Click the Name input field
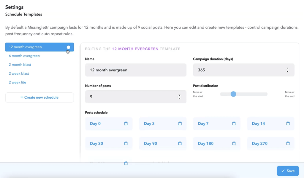Screen dimensions: 304x178 coord(136,70)
